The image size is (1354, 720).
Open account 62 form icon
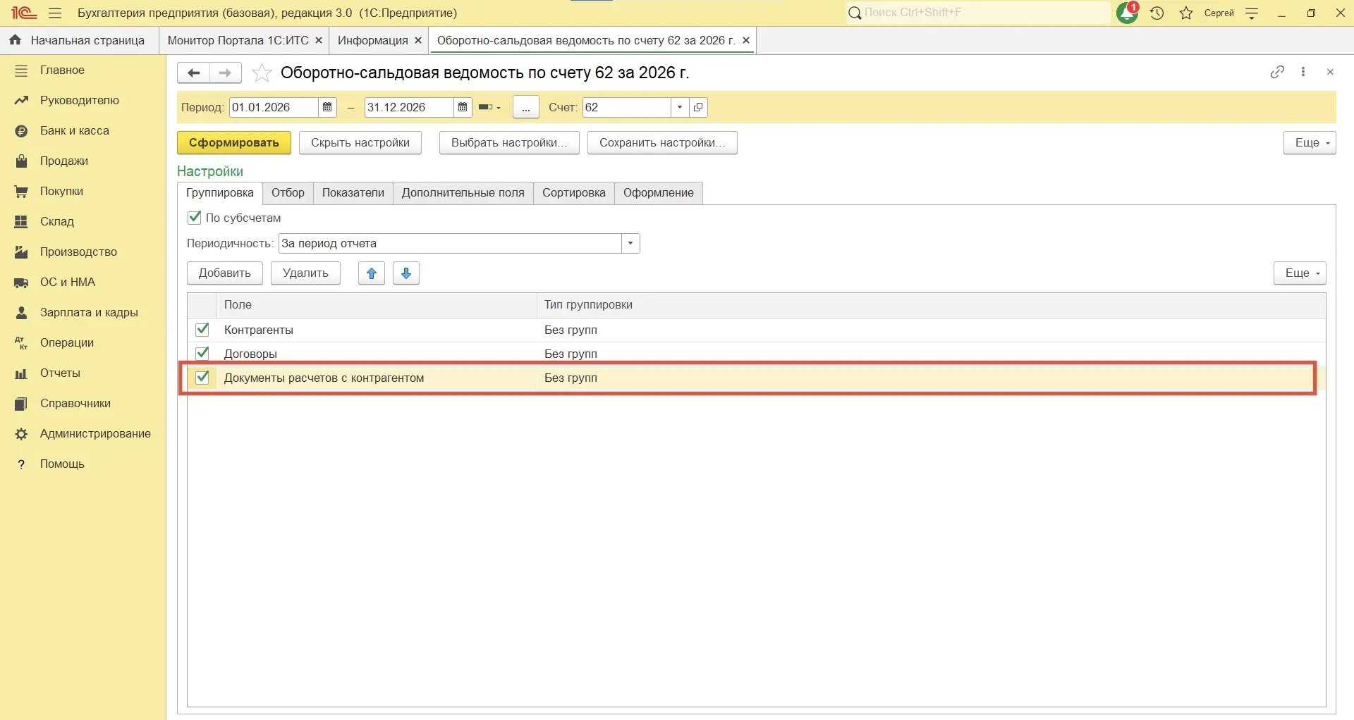click(698, 107)
